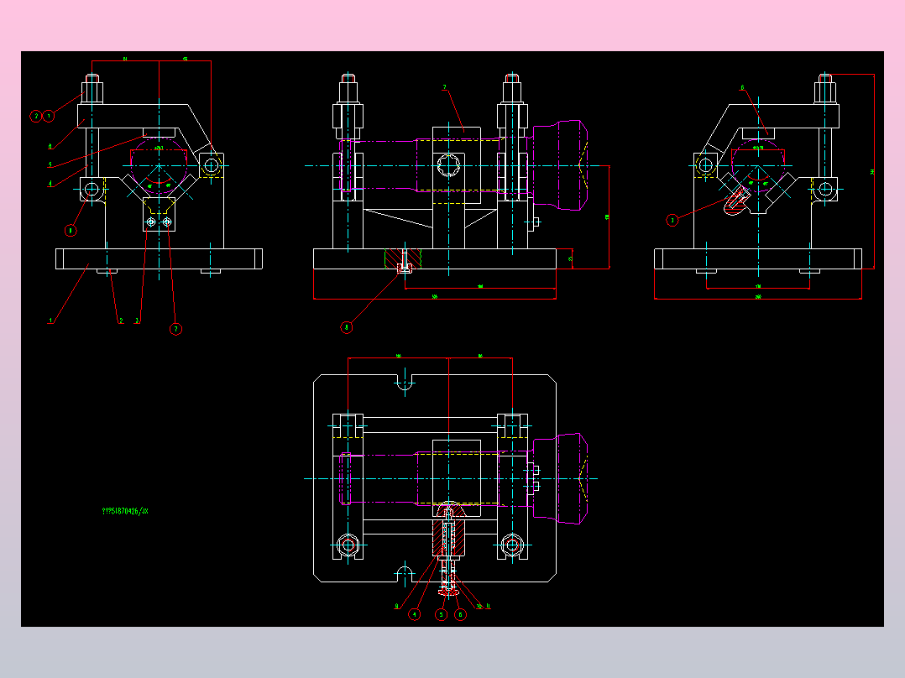905x678 pixels.
Task: Select part label 1 under the front view base
Action: (50, 321)
